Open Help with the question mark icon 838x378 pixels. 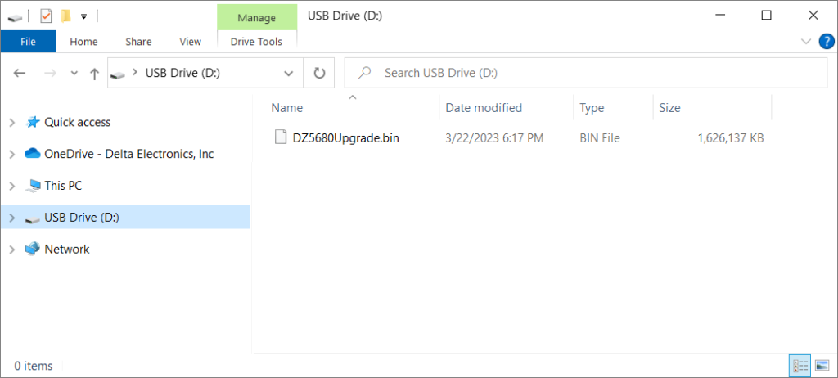(x=827, y=41)
